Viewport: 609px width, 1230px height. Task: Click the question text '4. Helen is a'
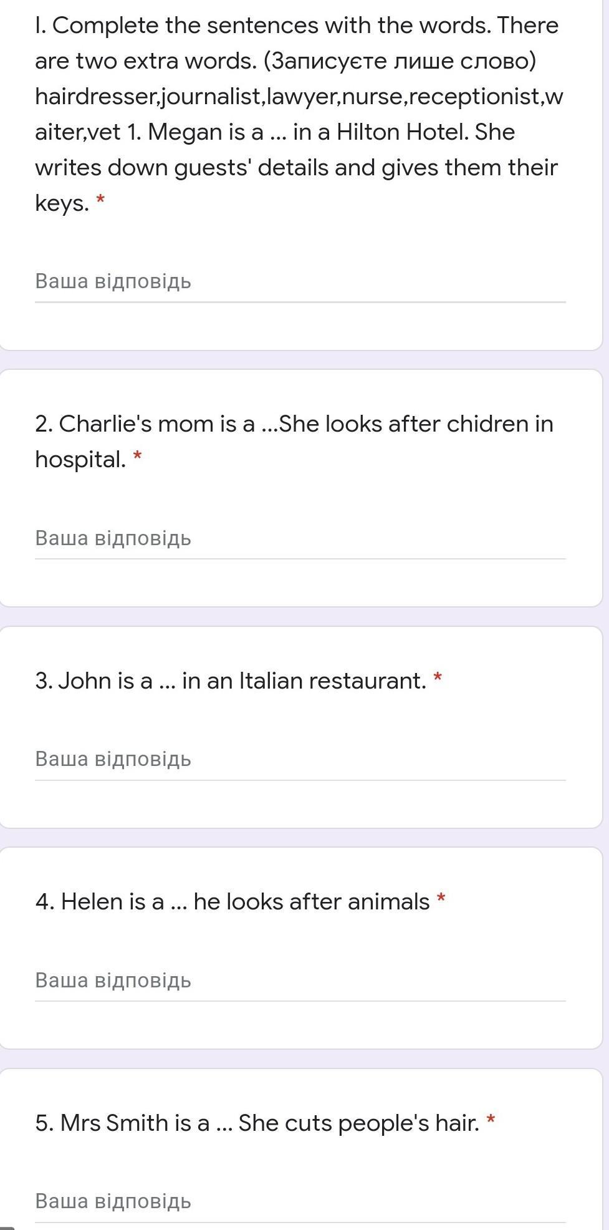(x=100, y=902)
